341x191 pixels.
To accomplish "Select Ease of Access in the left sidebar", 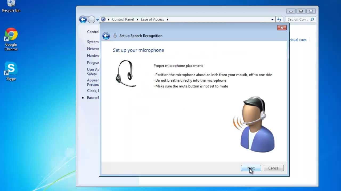I will point(93,98).
